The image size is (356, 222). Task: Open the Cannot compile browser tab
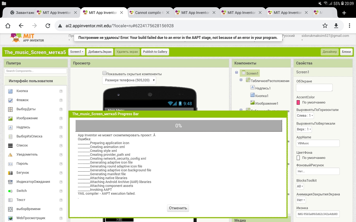pos(148,12)
